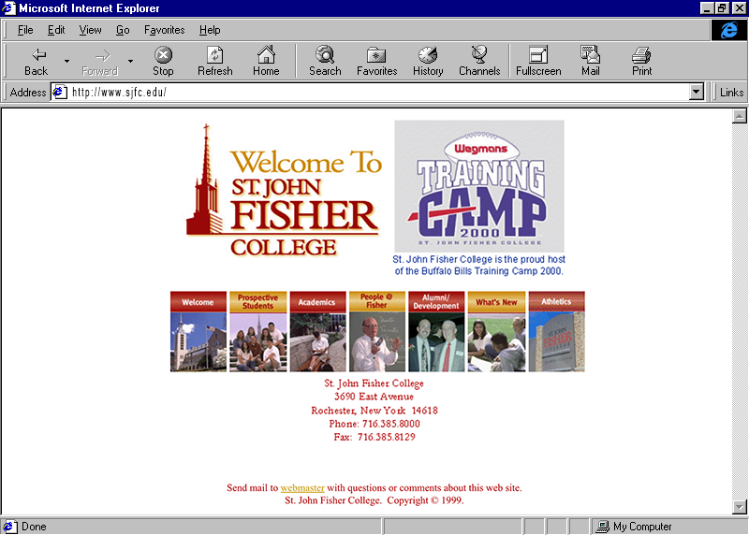
Task: Open the Prospective Students tile
Action: pyautogui.click(x=258, y=331)
